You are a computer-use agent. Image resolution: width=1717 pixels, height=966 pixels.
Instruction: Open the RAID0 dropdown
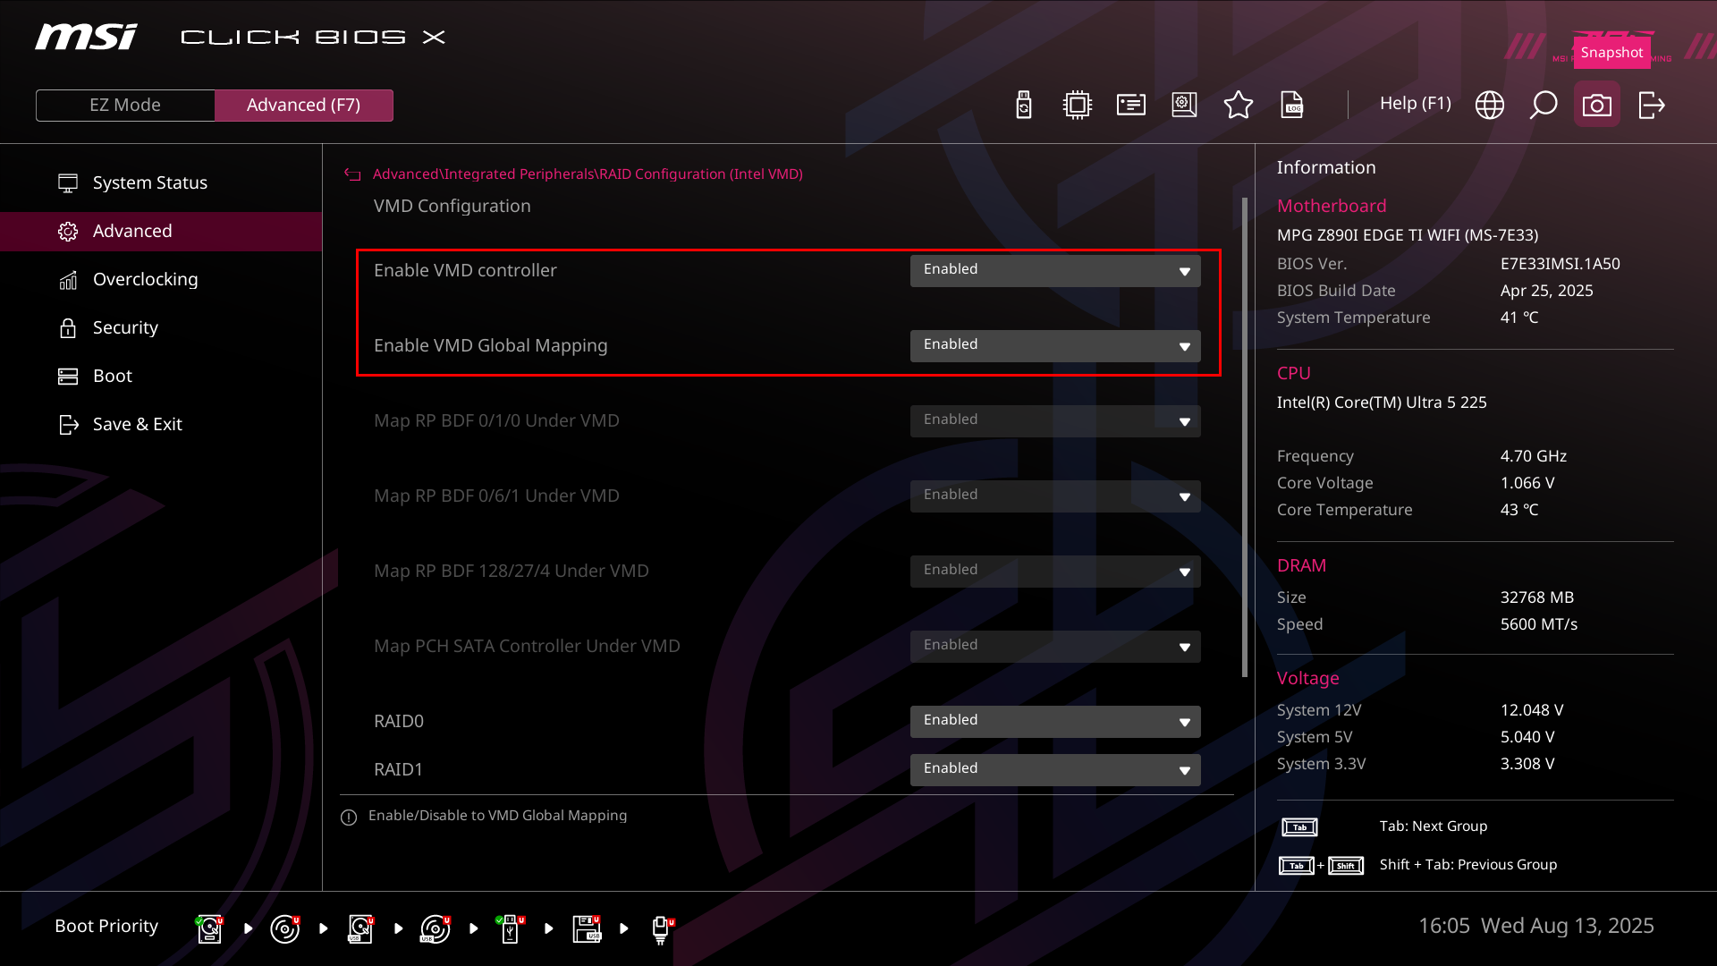click(1055, 721)
